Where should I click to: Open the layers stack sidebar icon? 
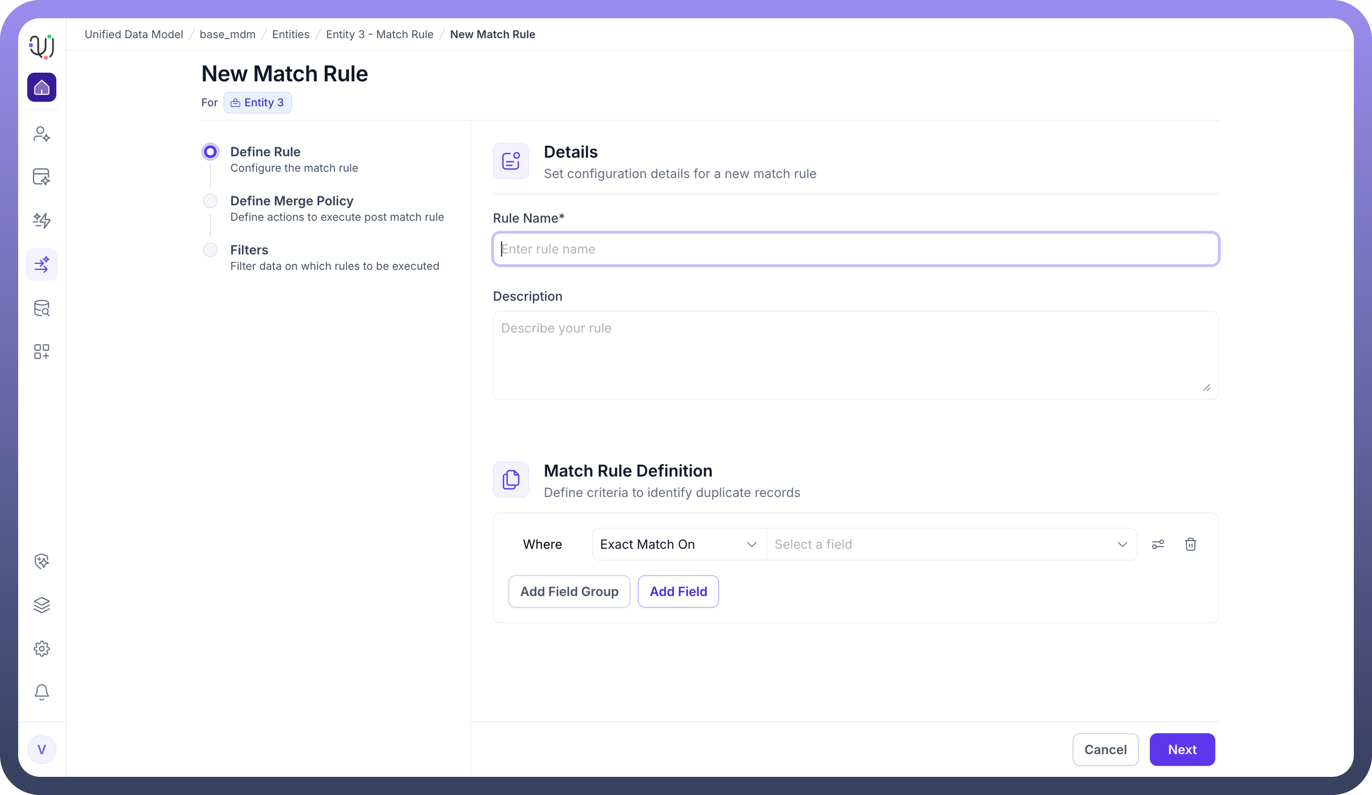[41, 605]
